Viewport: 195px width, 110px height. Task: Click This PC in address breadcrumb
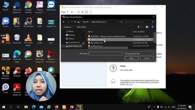pyautogui.click(x=86, y=22)
